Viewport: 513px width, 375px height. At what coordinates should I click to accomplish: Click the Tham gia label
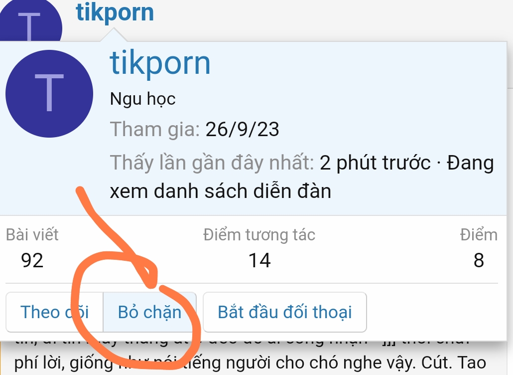155,129
